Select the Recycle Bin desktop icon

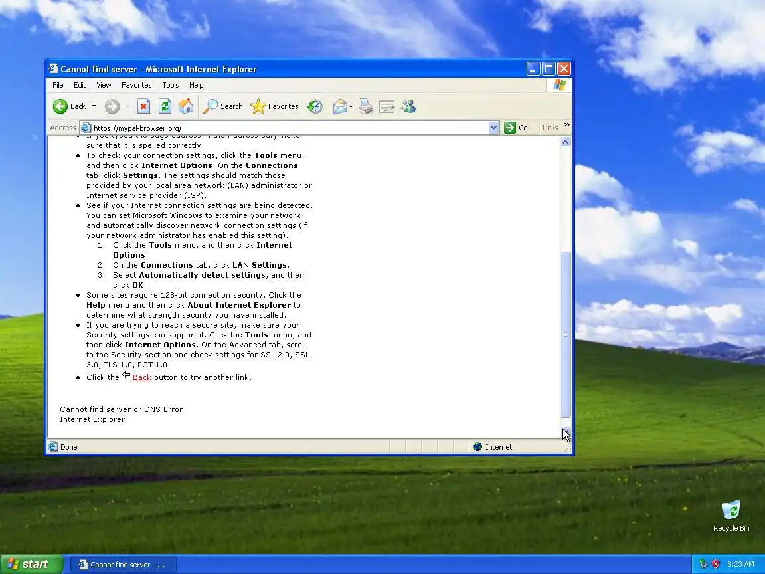click(x=731, y=516)
